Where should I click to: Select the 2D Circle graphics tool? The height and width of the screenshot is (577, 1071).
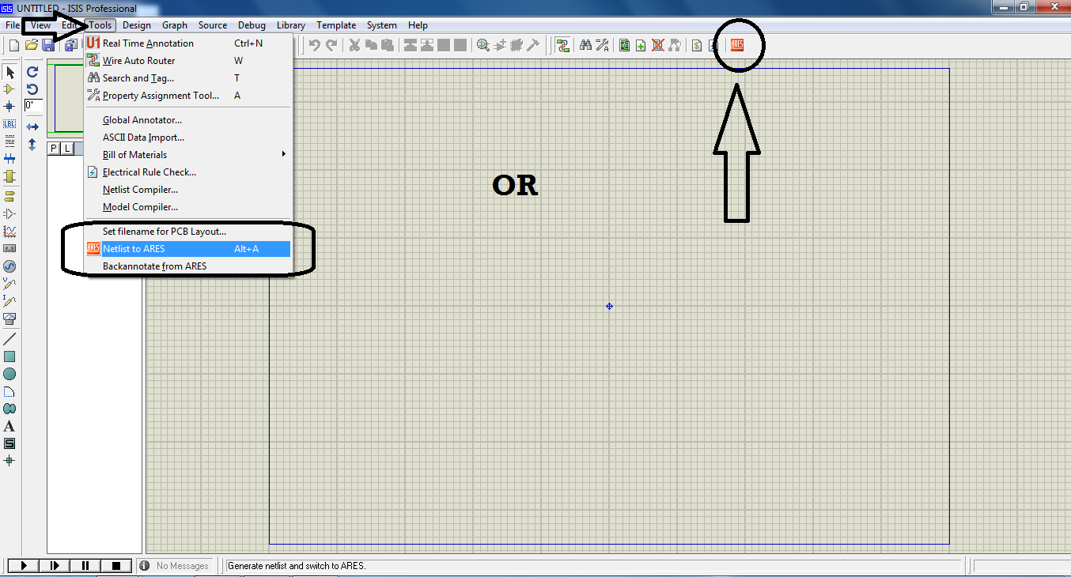(9, 374)
